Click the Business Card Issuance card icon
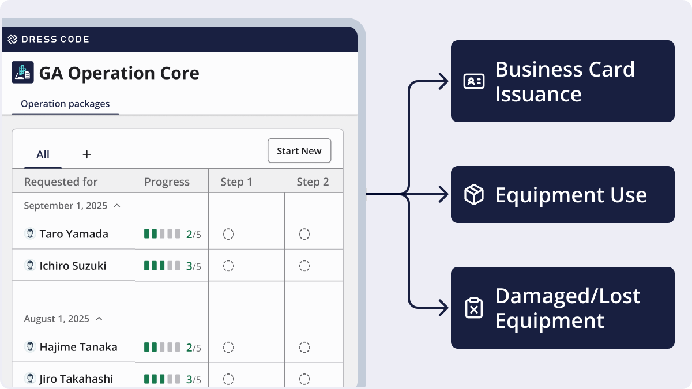The height and width of the screenshot is (389, 692). click(474, 81)
